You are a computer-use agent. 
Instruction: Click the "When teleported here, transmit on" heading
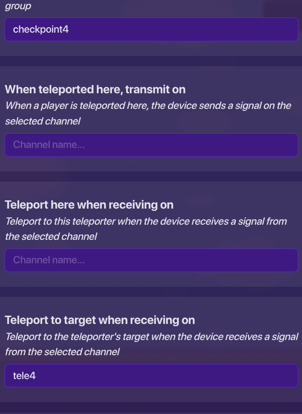(x=95, y=89)
